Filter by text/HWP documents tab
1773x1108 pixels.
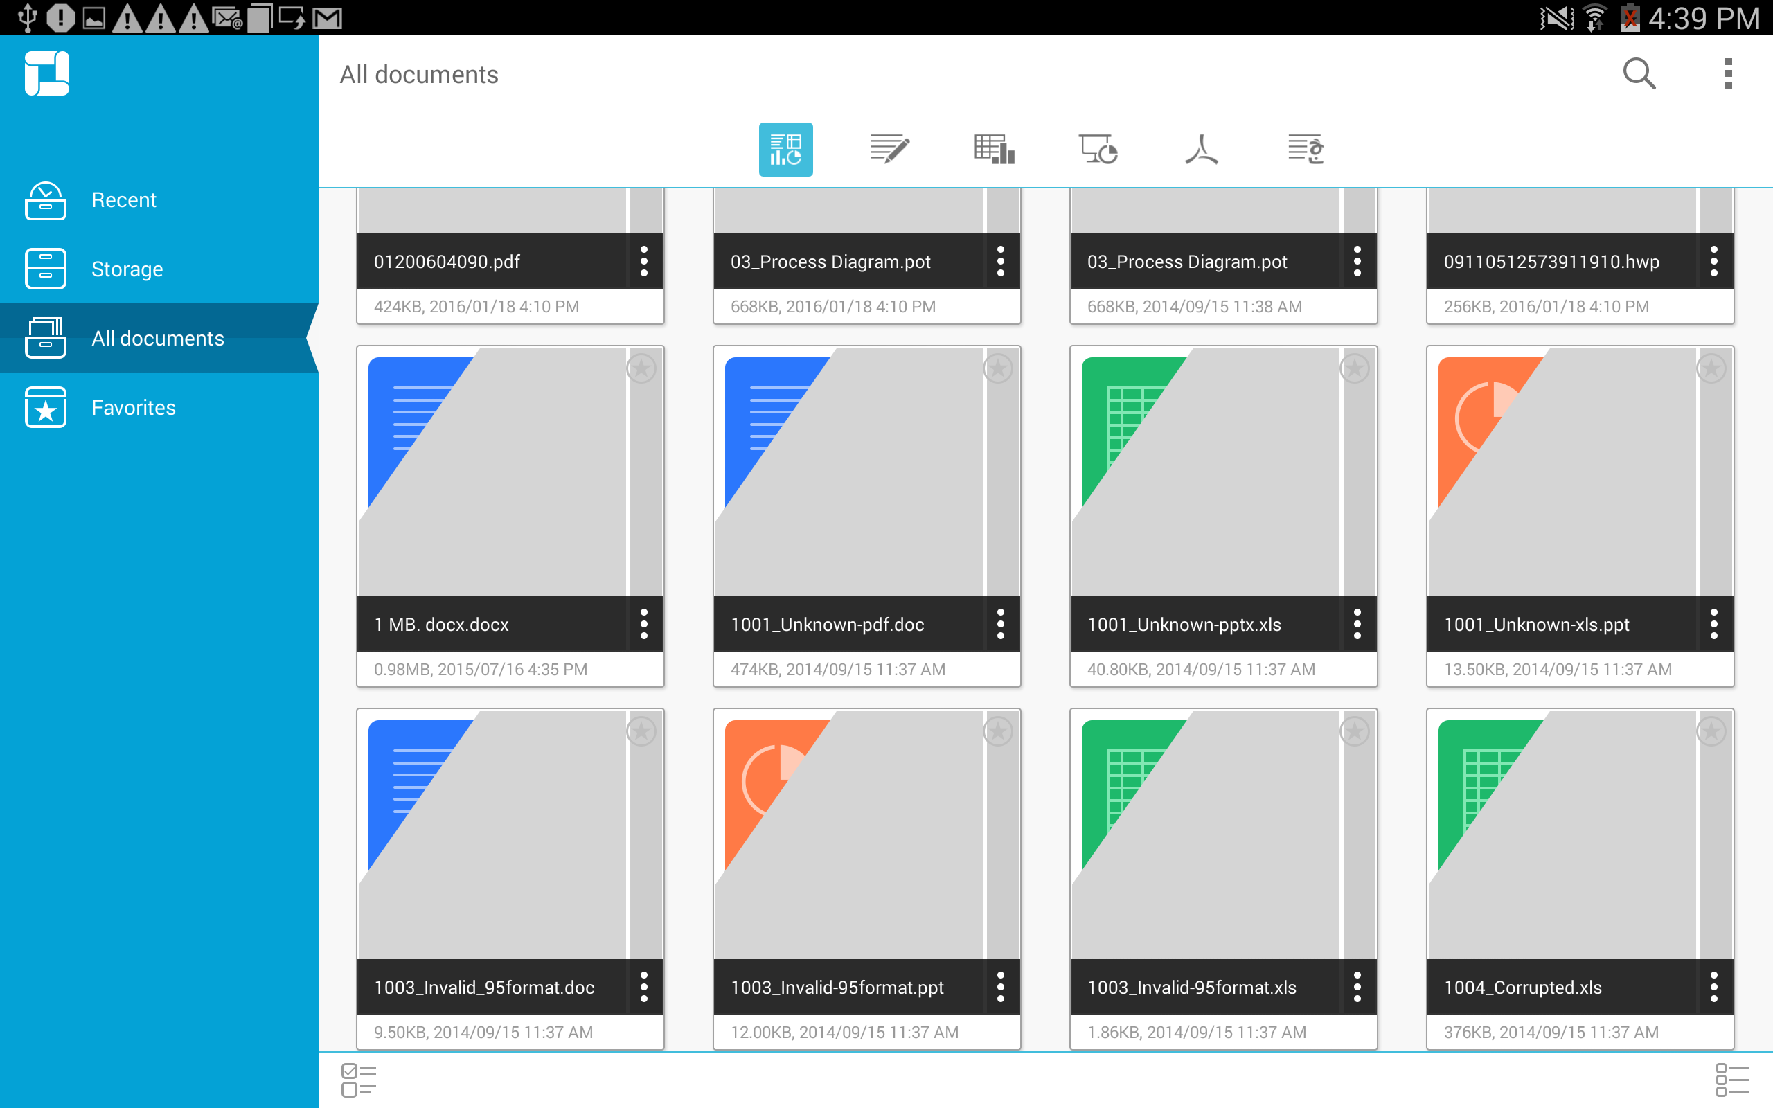(1306, 150)
